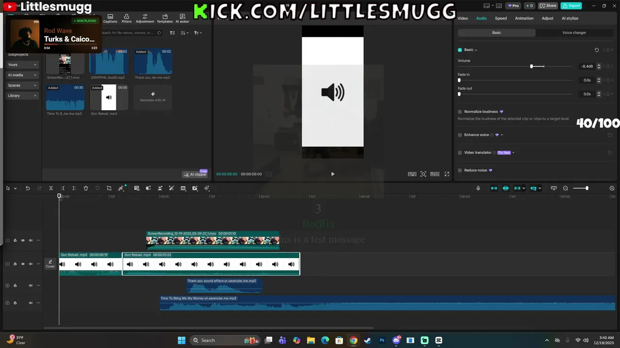Open Steam from the taskbar
This screenshot has height=348, width=620.
click(368, 340)
